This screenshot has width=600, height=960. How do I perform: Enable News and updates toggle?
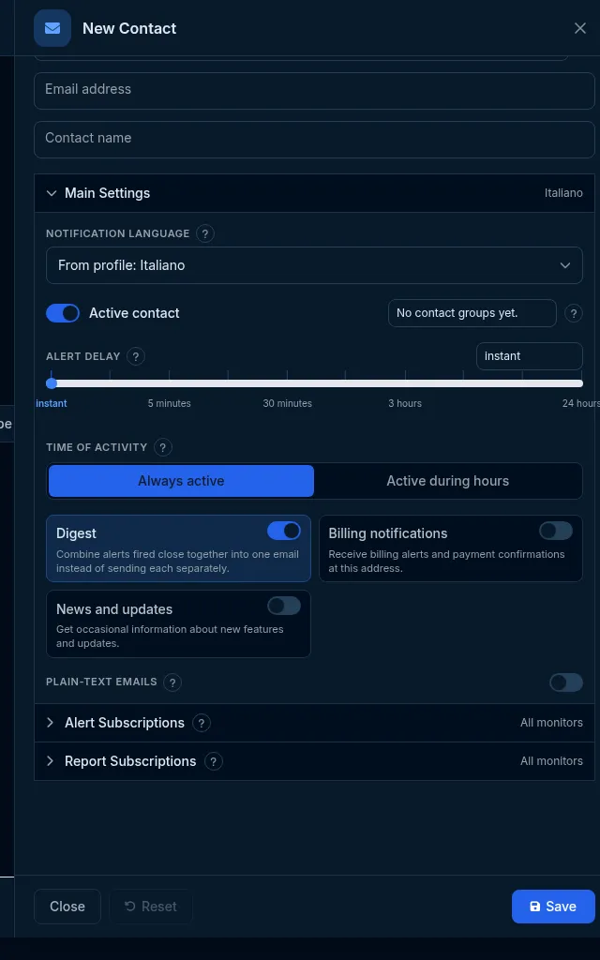[x=284, y=607]
